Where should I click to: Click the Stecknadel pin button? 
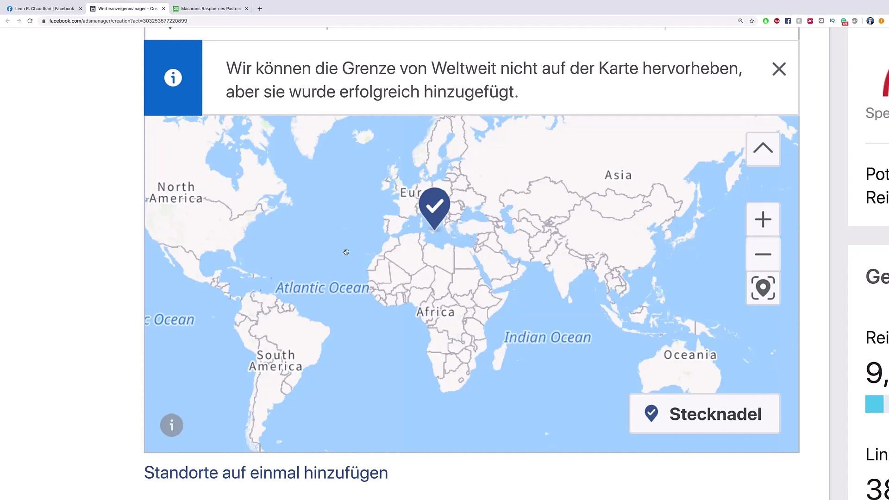pyautogui.click(x=705, y=414)
